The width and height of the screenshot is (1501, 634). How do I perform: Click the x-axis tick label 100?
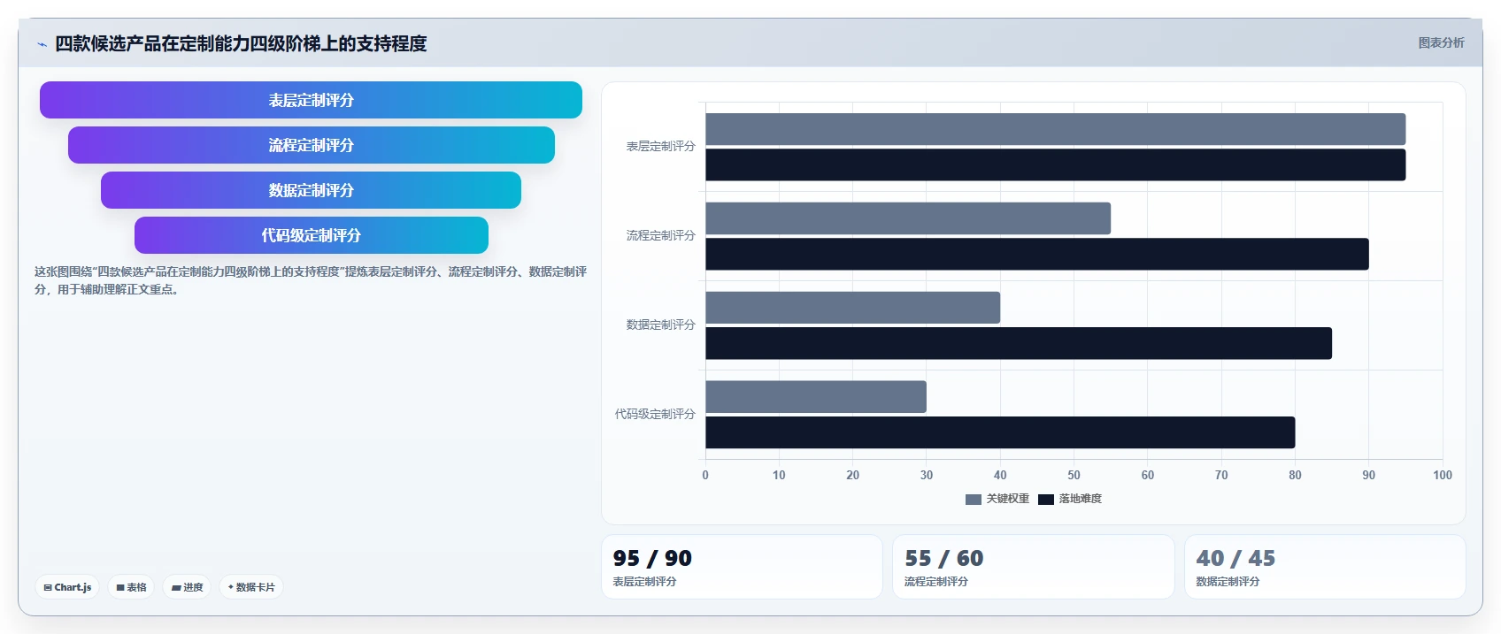(x=1443, y=475)
